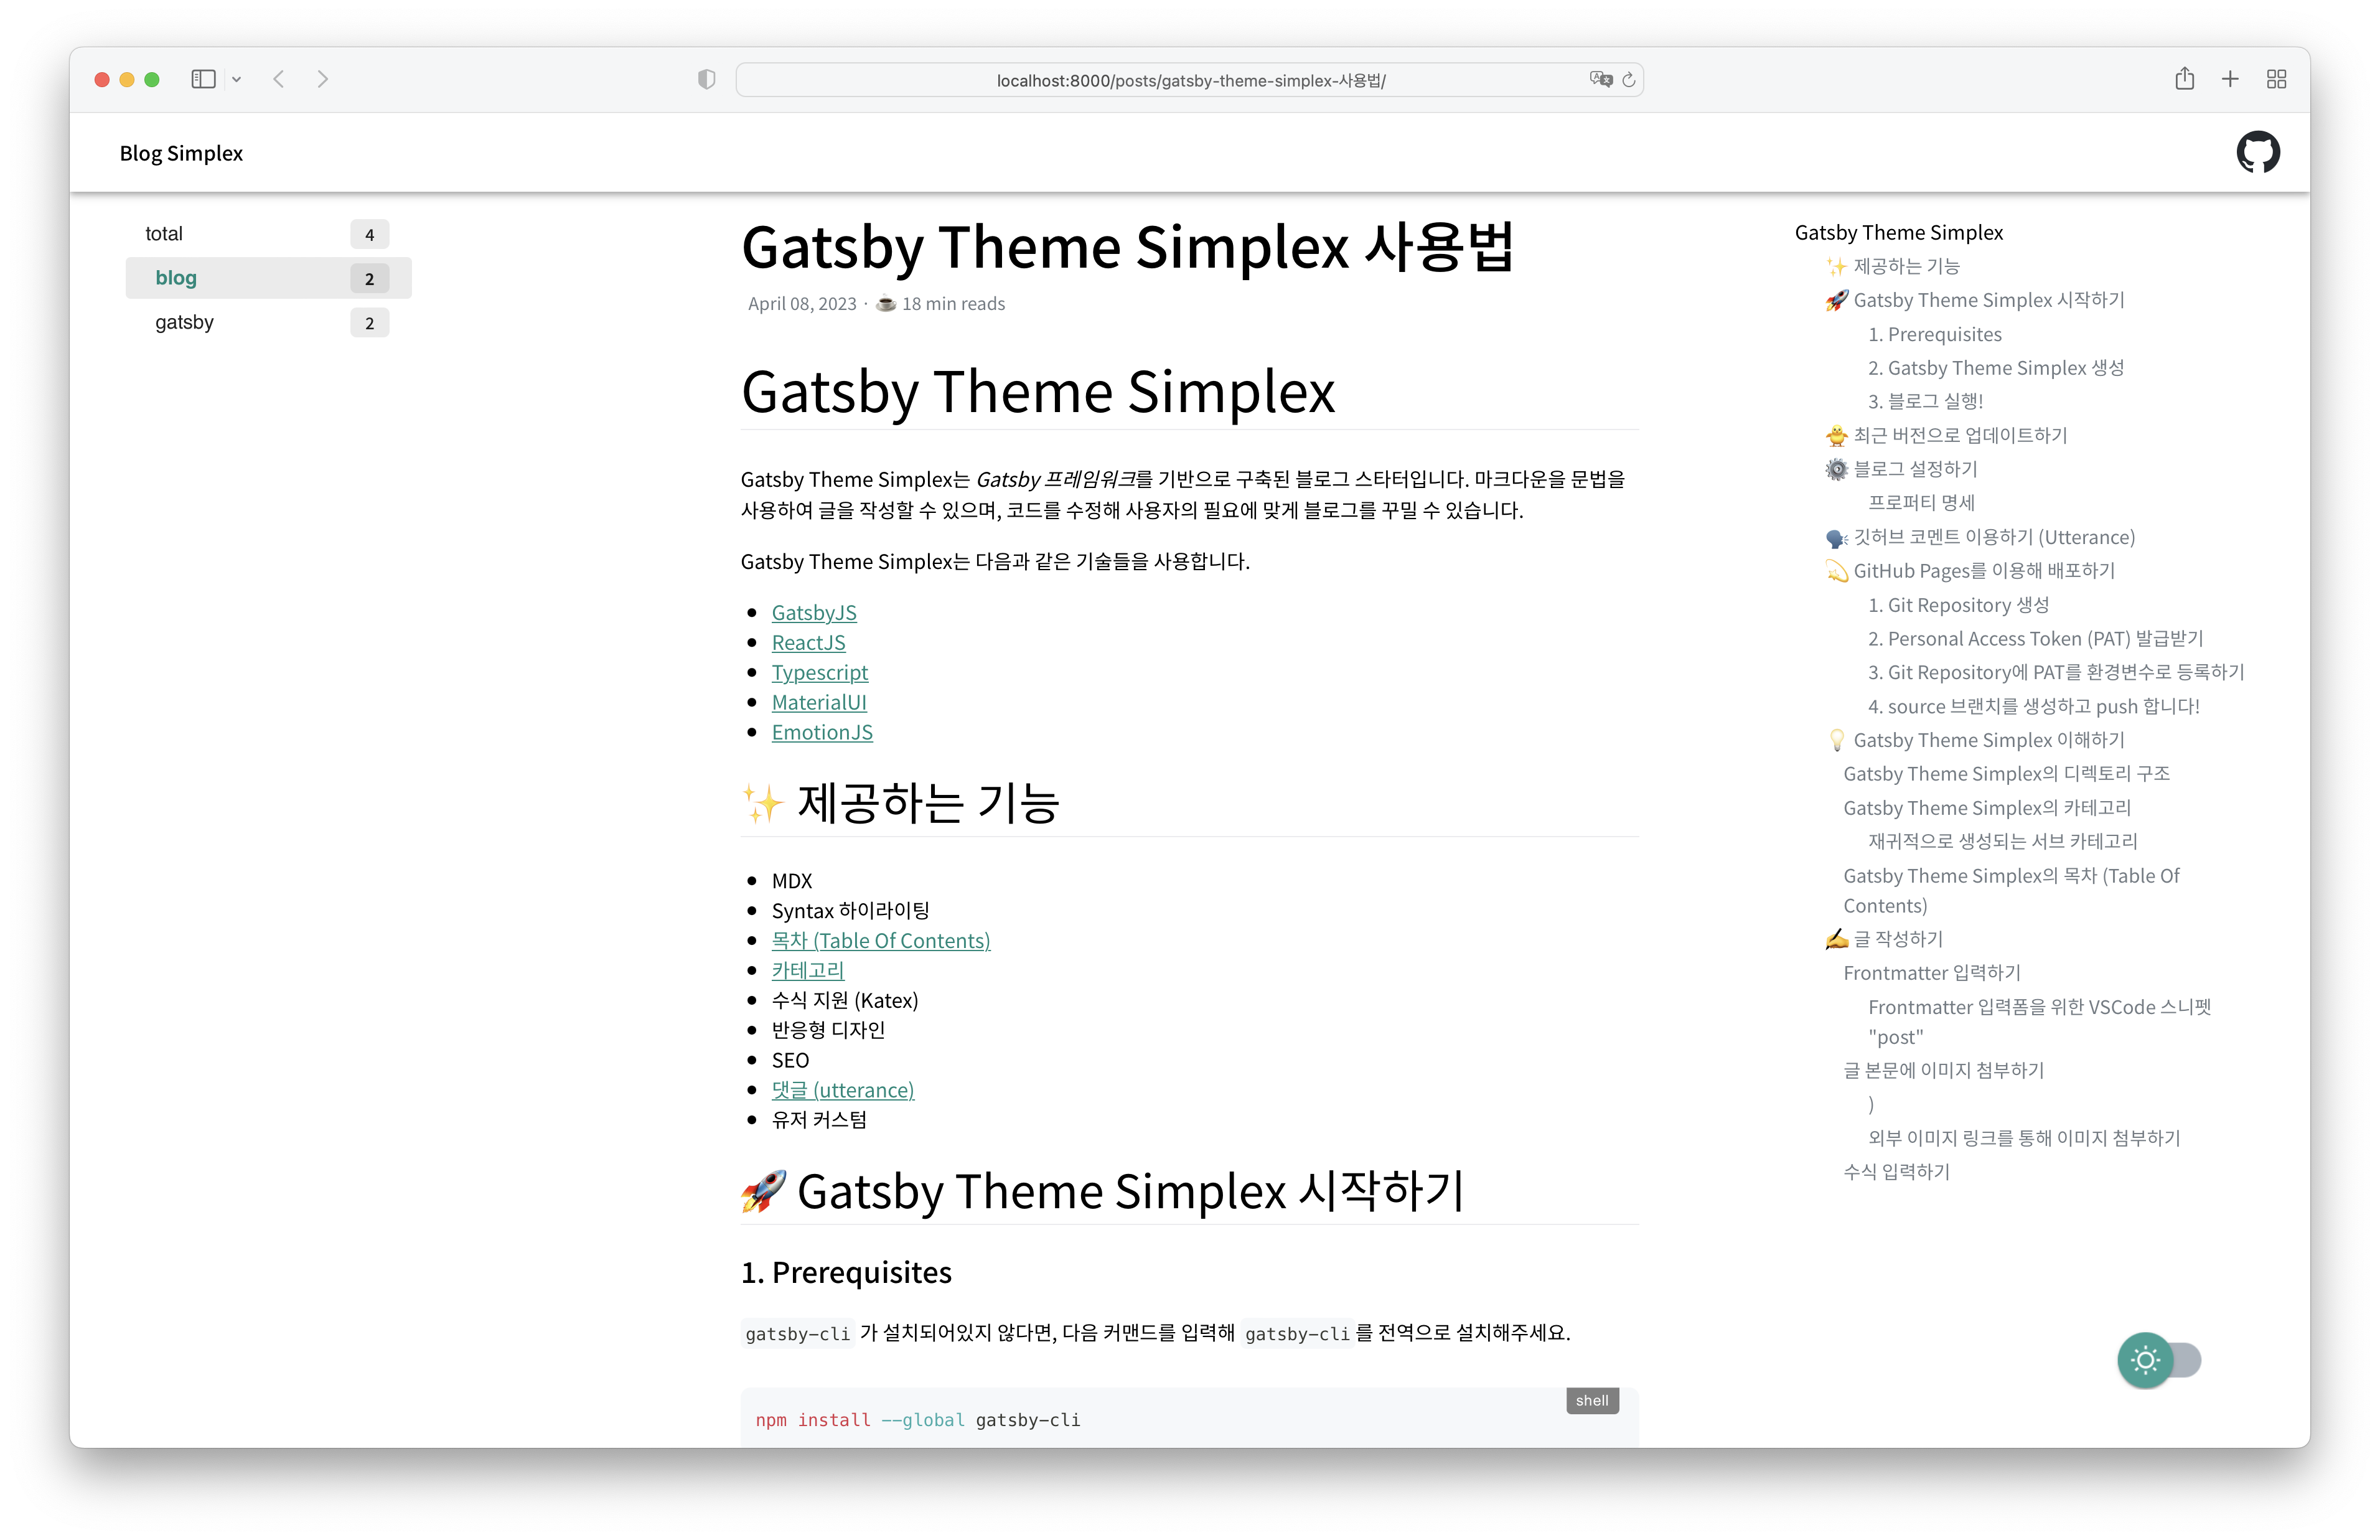2380x1540 pixels.
Task: Select the total category
Action: pos(164,234)
